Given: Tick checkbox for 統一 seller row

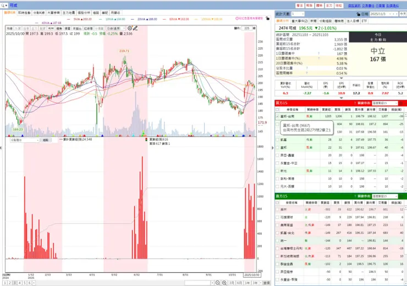Looking at the screenshot, I should [278, 240].
